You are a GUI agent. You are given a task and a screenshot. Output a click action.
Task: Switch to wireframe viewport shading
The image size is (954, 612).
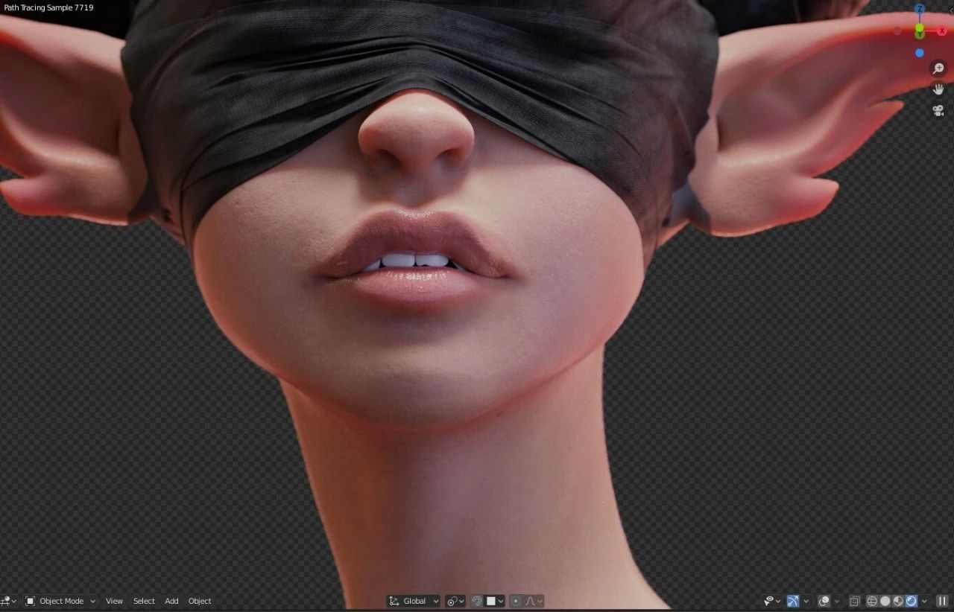coord(872,601)
